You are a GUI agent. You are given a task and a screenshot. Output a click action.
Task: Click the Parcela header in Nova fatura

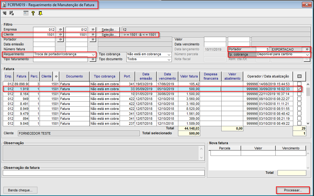(225, 148)
